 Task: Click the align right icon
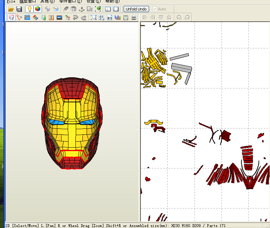coord(153,17)
